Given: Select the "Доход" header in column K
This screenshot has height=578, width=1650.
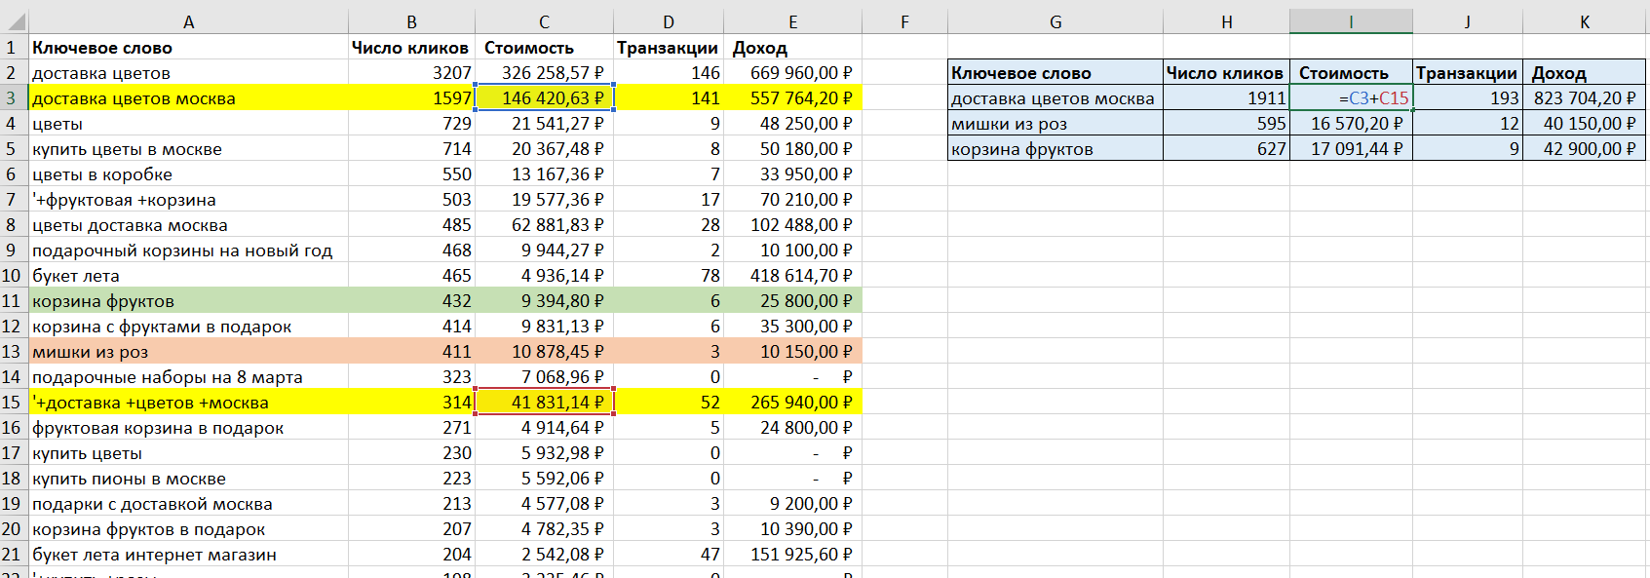Looking at the screenshot, I should pyautogui.click(x=1584, y=73).
